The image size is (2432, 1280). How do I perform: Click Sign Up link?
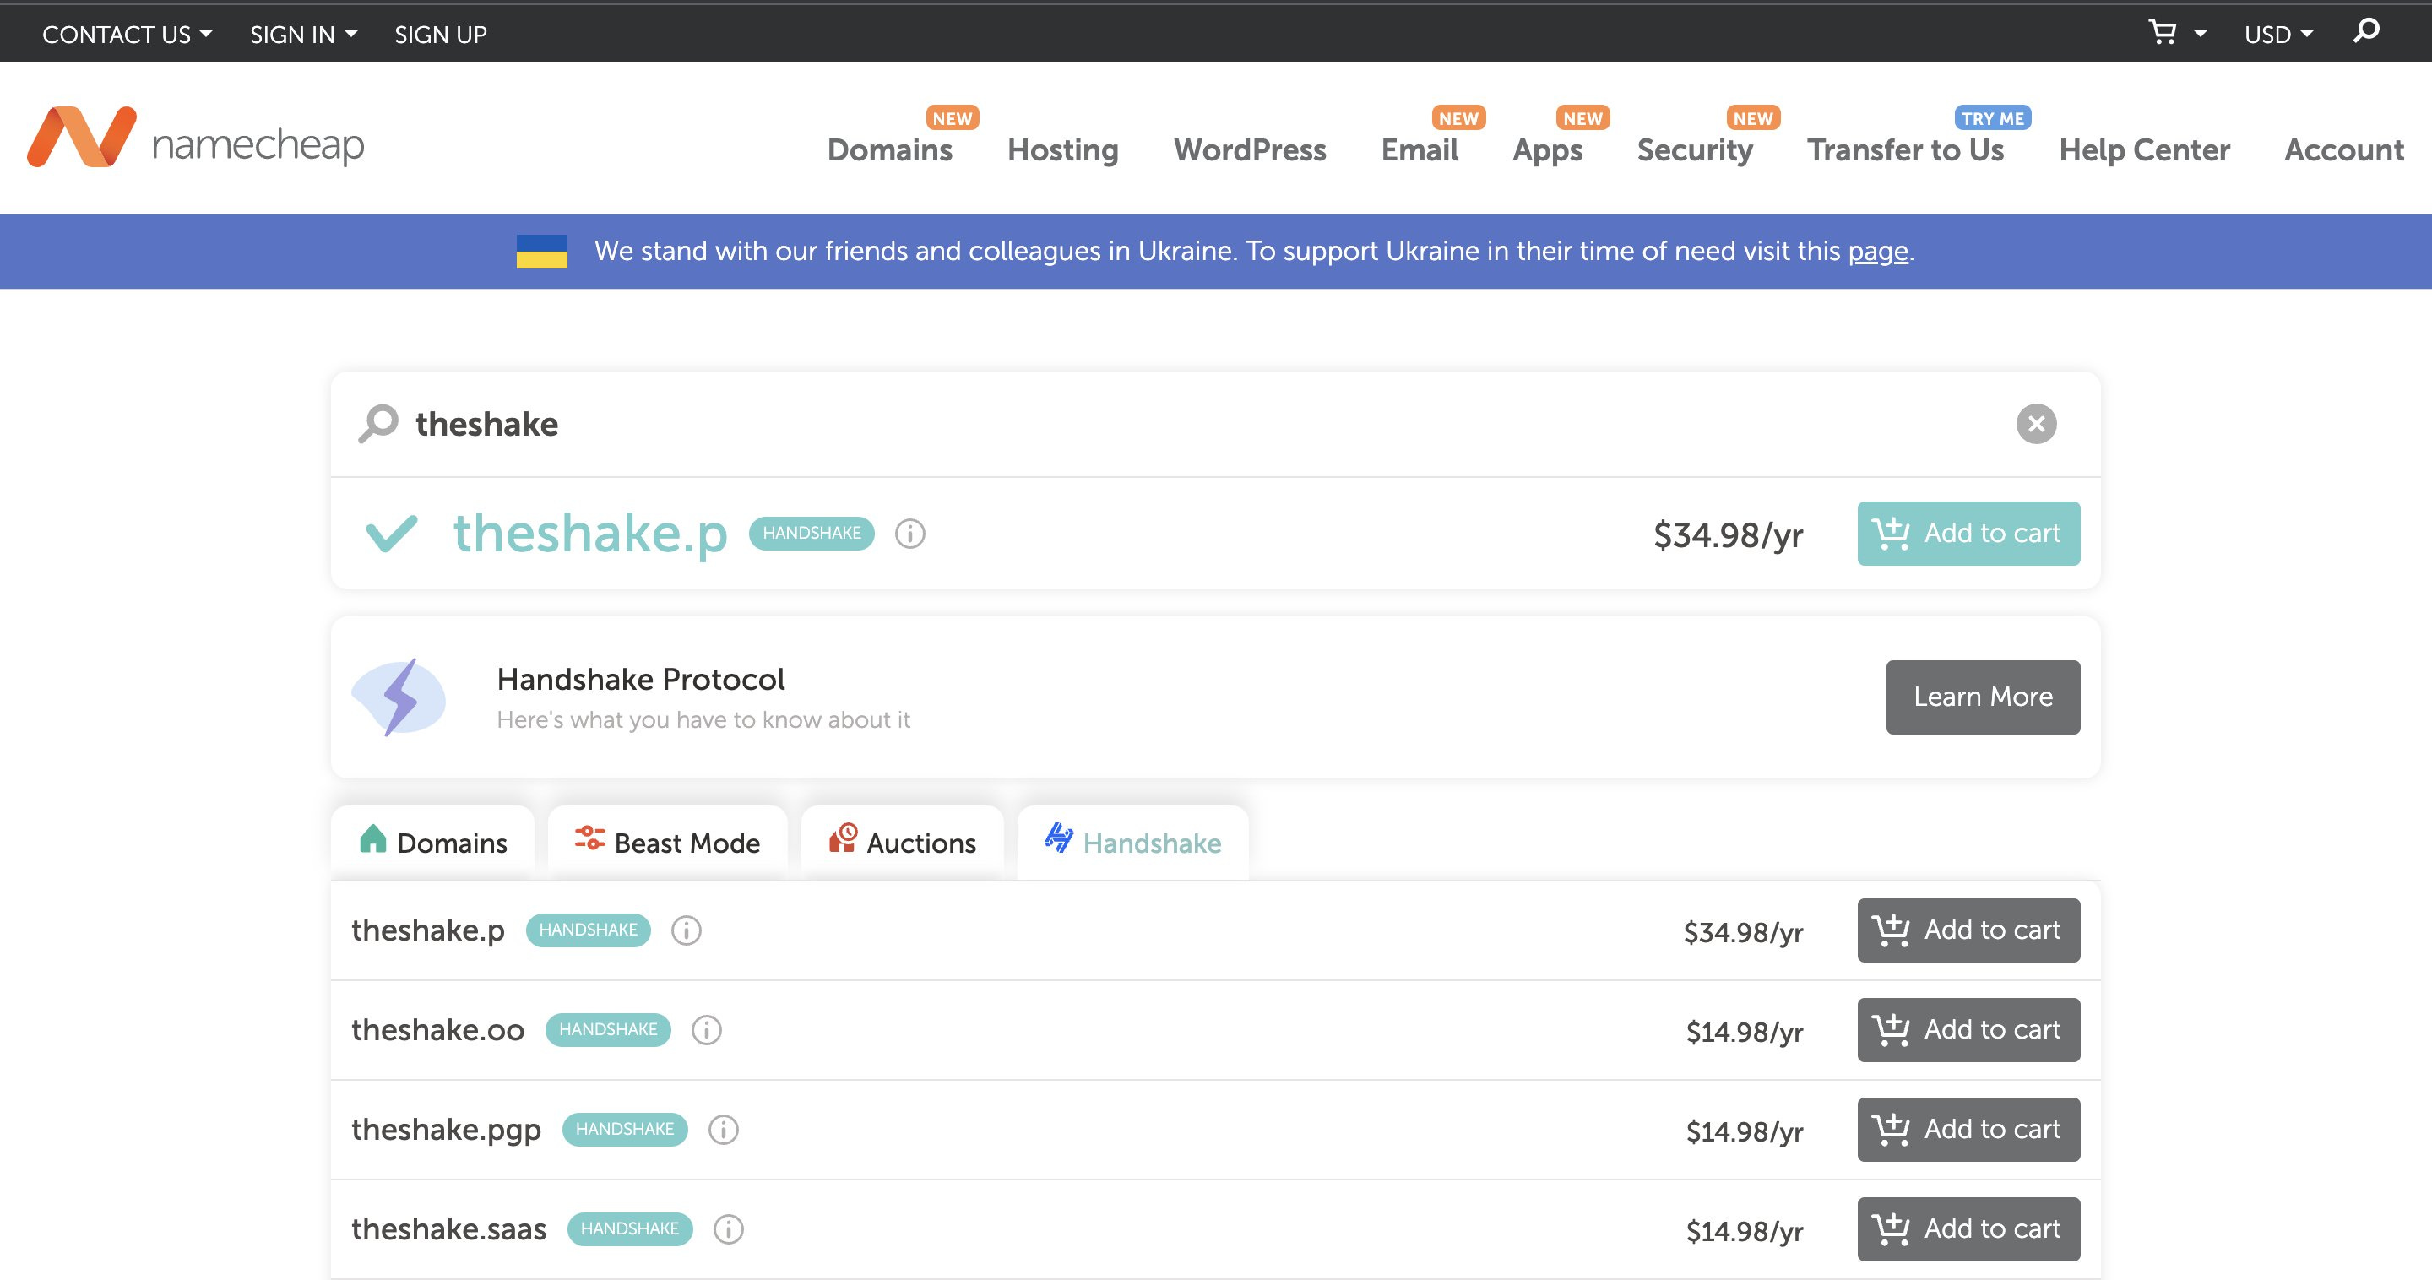click(x=441, y=35)
